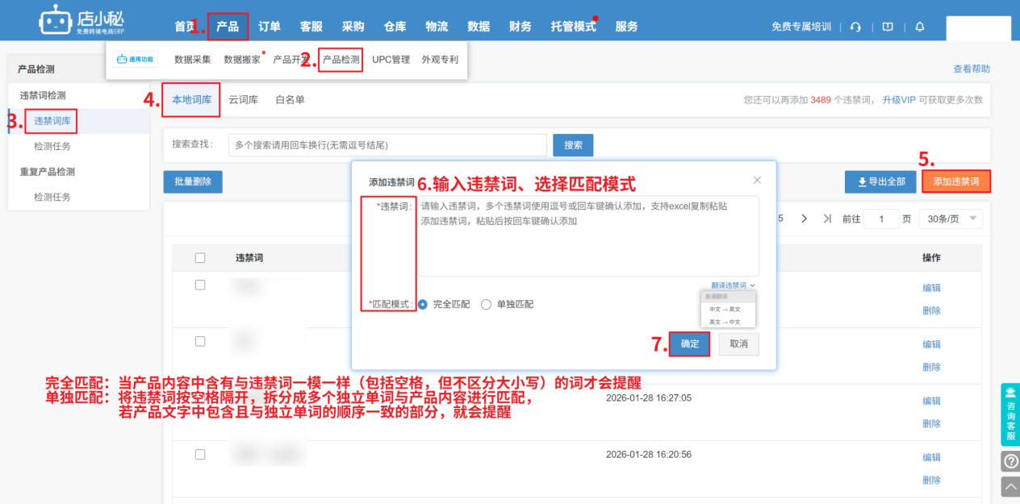
Task: Expand the 翻译违禁词 dropdown
Action: coord(733,285)
